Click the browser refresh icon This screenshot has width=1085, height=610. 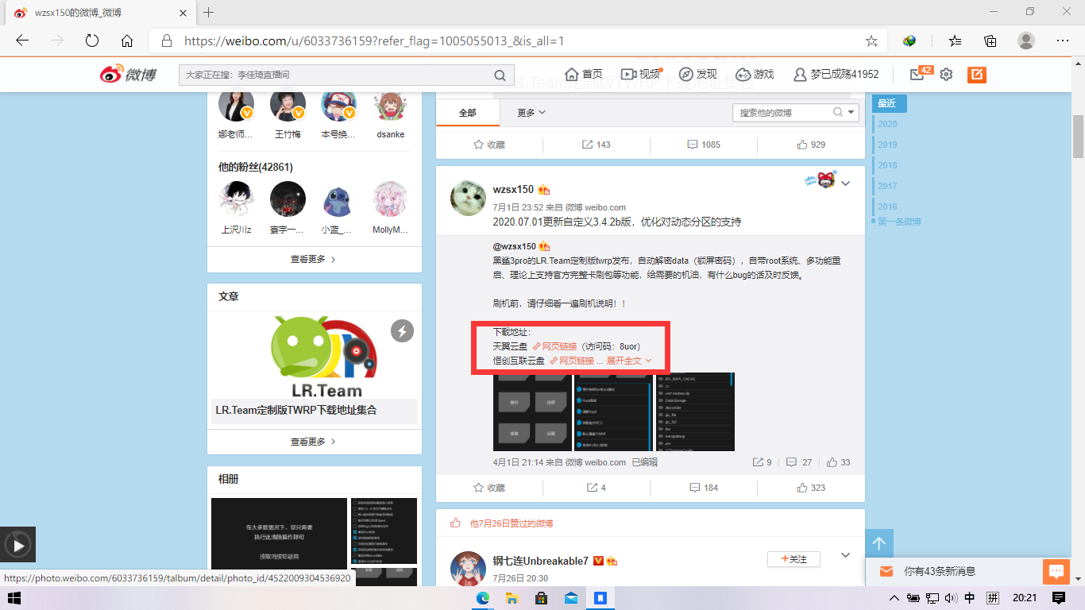[x=91, y=41]
